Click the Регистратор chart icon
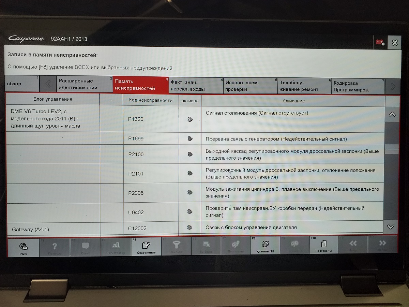Screen dimensions: 409x307 pos(116,247)
